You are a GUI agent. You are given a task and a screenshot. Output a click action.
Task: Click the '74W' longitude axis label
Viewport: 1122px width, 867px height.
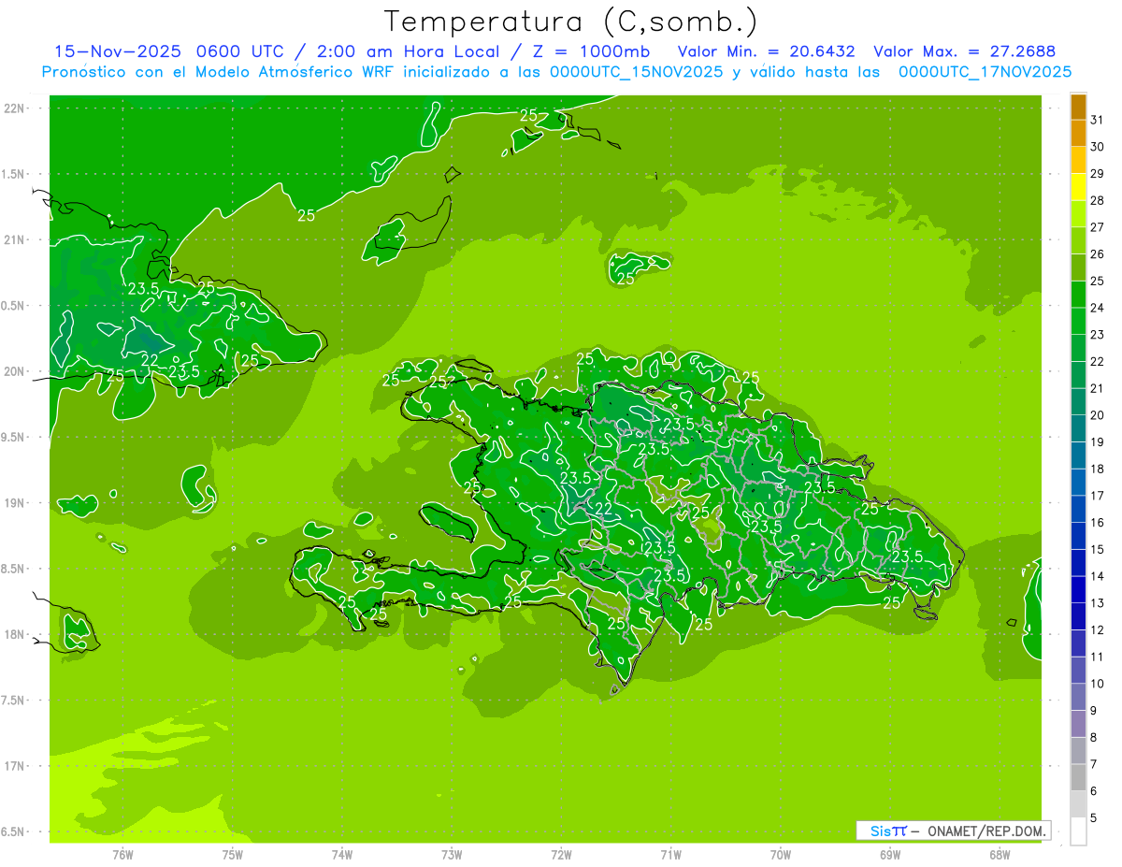tap(342, 854)
